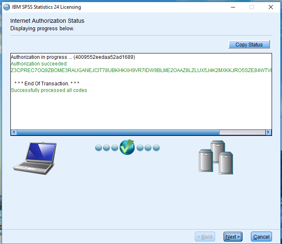Image resolution: width=282 pixels, height=244 pixels.
Task: Click the SPSS app icon in title bar
Action: pyautogui.click(x=7, y=7)
